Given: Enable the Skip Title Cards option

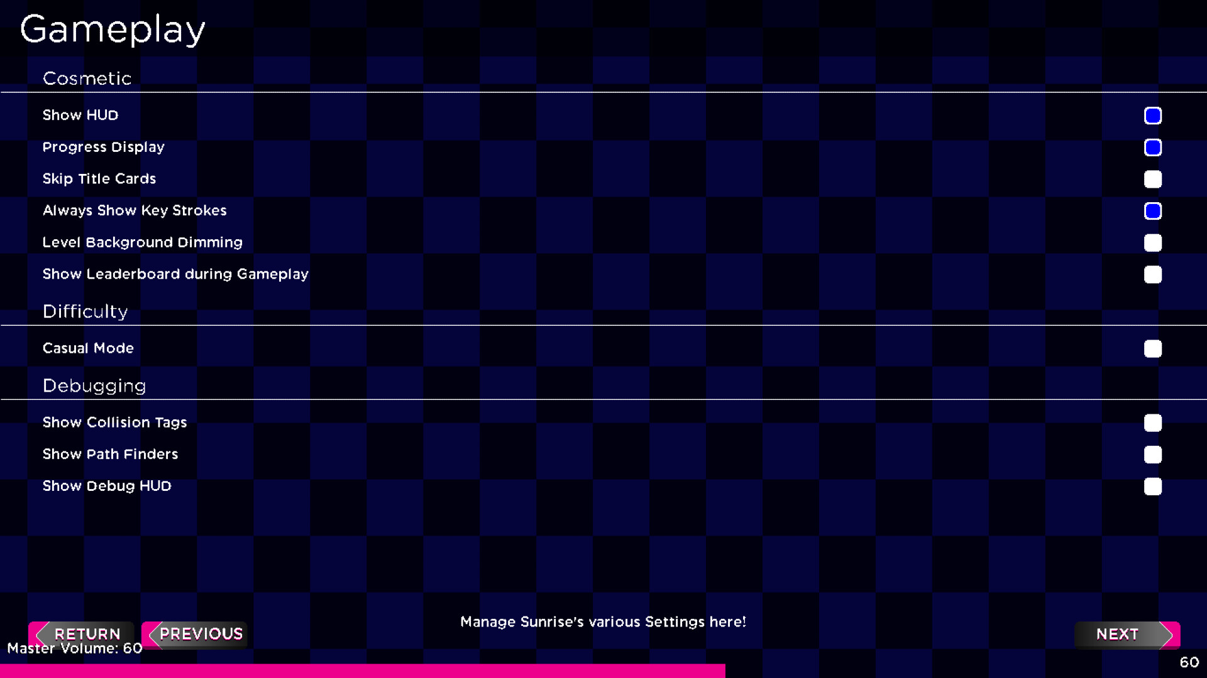Looking at the screenshot, I should coord(1152,180).
